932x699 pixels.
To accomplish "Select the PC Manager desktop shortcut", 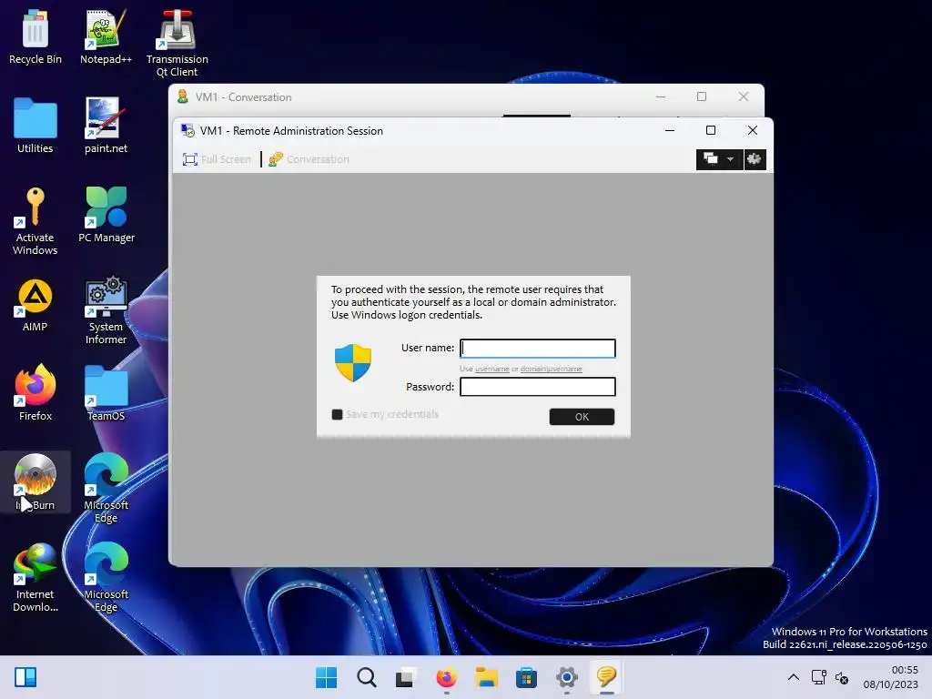I will coord(106,215).
